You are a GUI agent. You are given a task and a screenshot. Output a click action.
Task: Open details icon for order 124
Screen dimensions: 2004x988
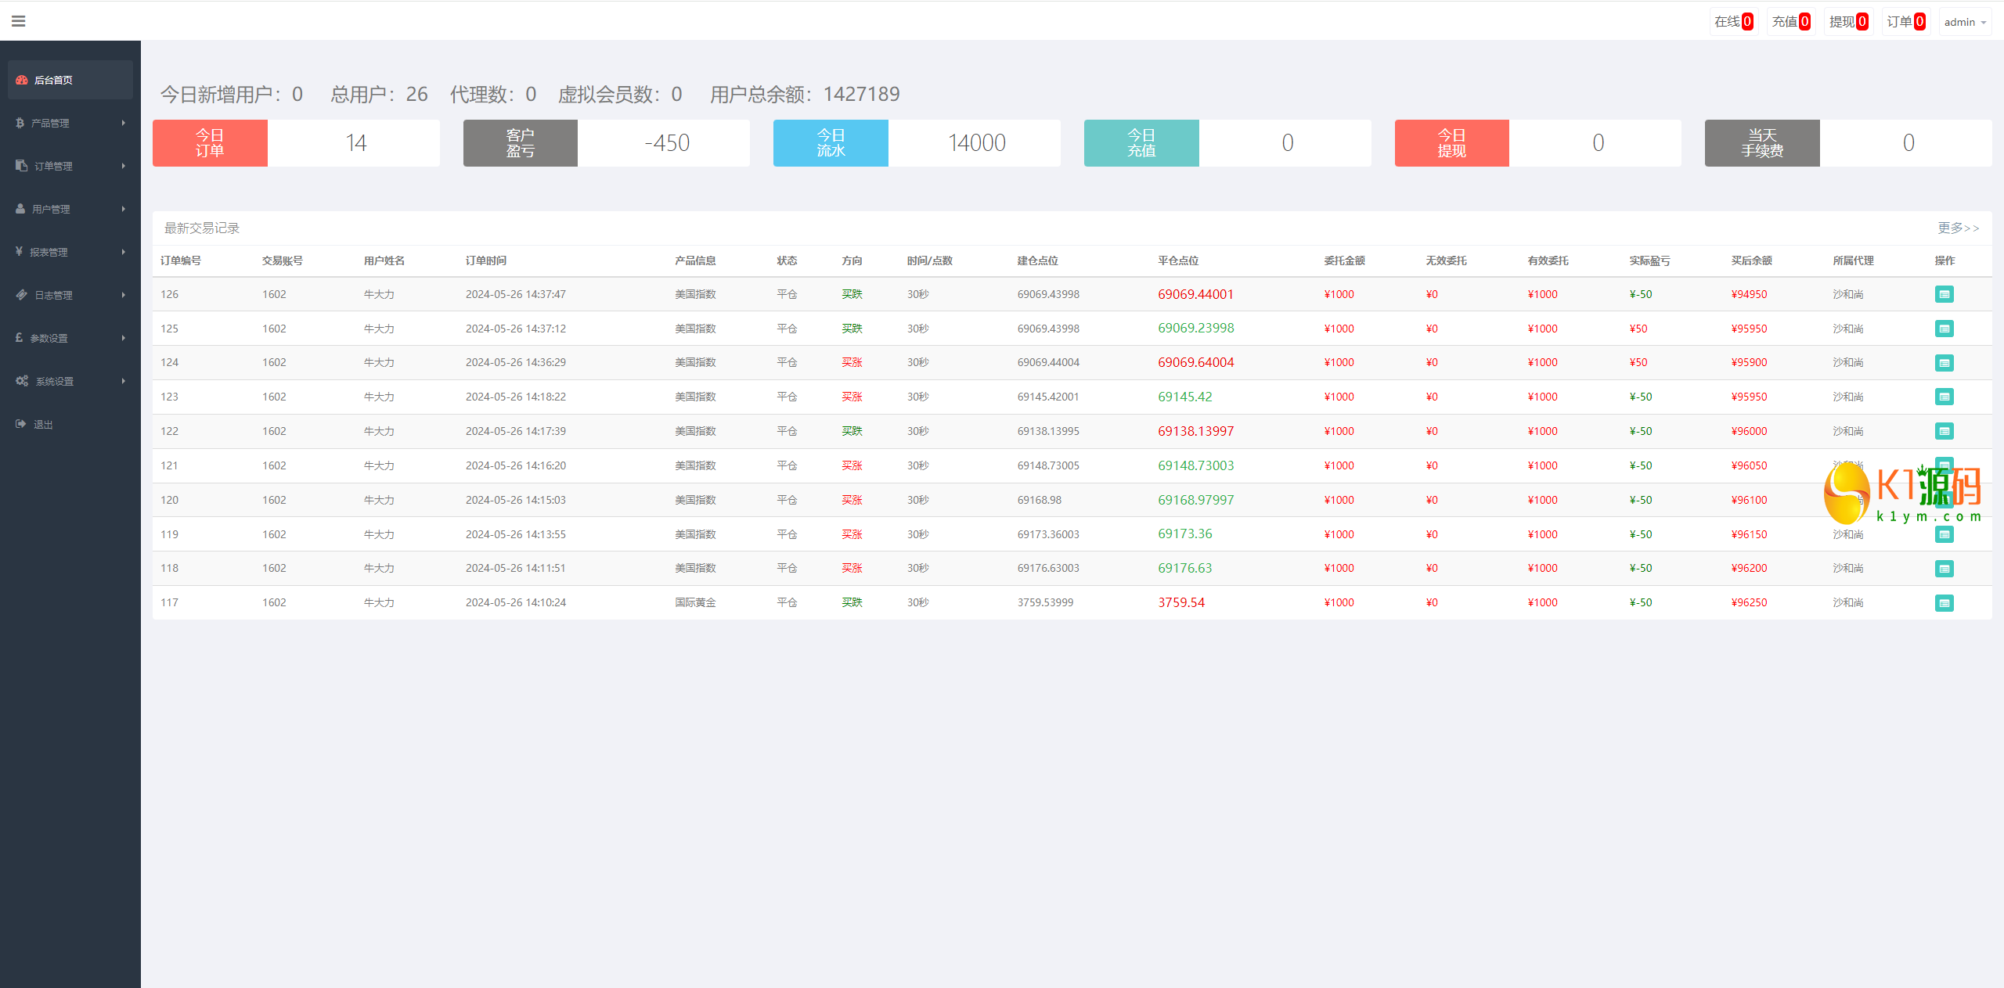[1944, 363]
